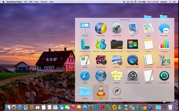
Task: Open iBooks in the Dock
Action: tap(79, 107)
